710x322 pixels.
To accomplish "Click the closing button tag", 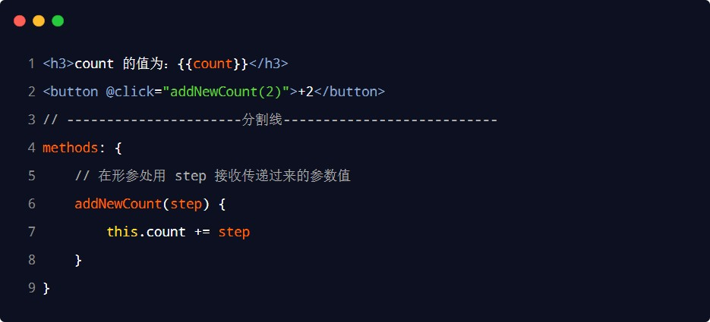I will coord(350,92).
